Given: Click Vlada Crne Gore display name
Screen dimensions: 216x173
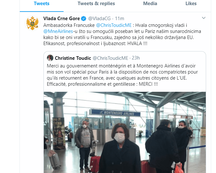Looking at the screenshot, I should (62, 19).
